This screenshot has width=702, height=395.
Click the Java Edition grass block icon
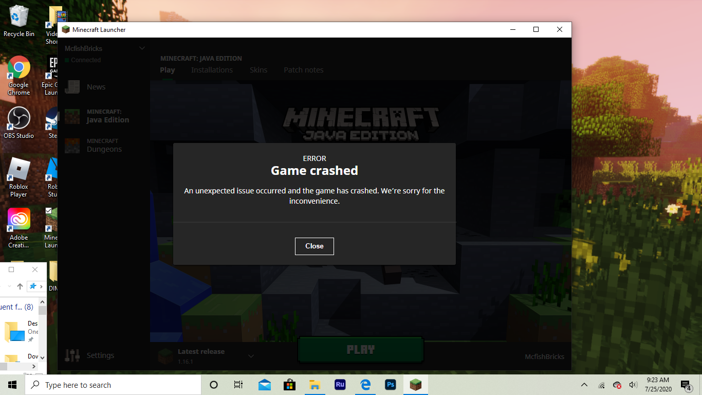[x=72, y=116]
